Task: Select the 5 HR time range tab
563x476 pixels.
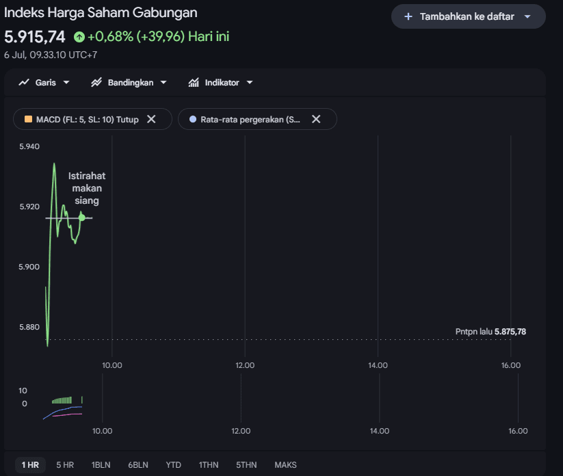Action: tap(65, 465)
